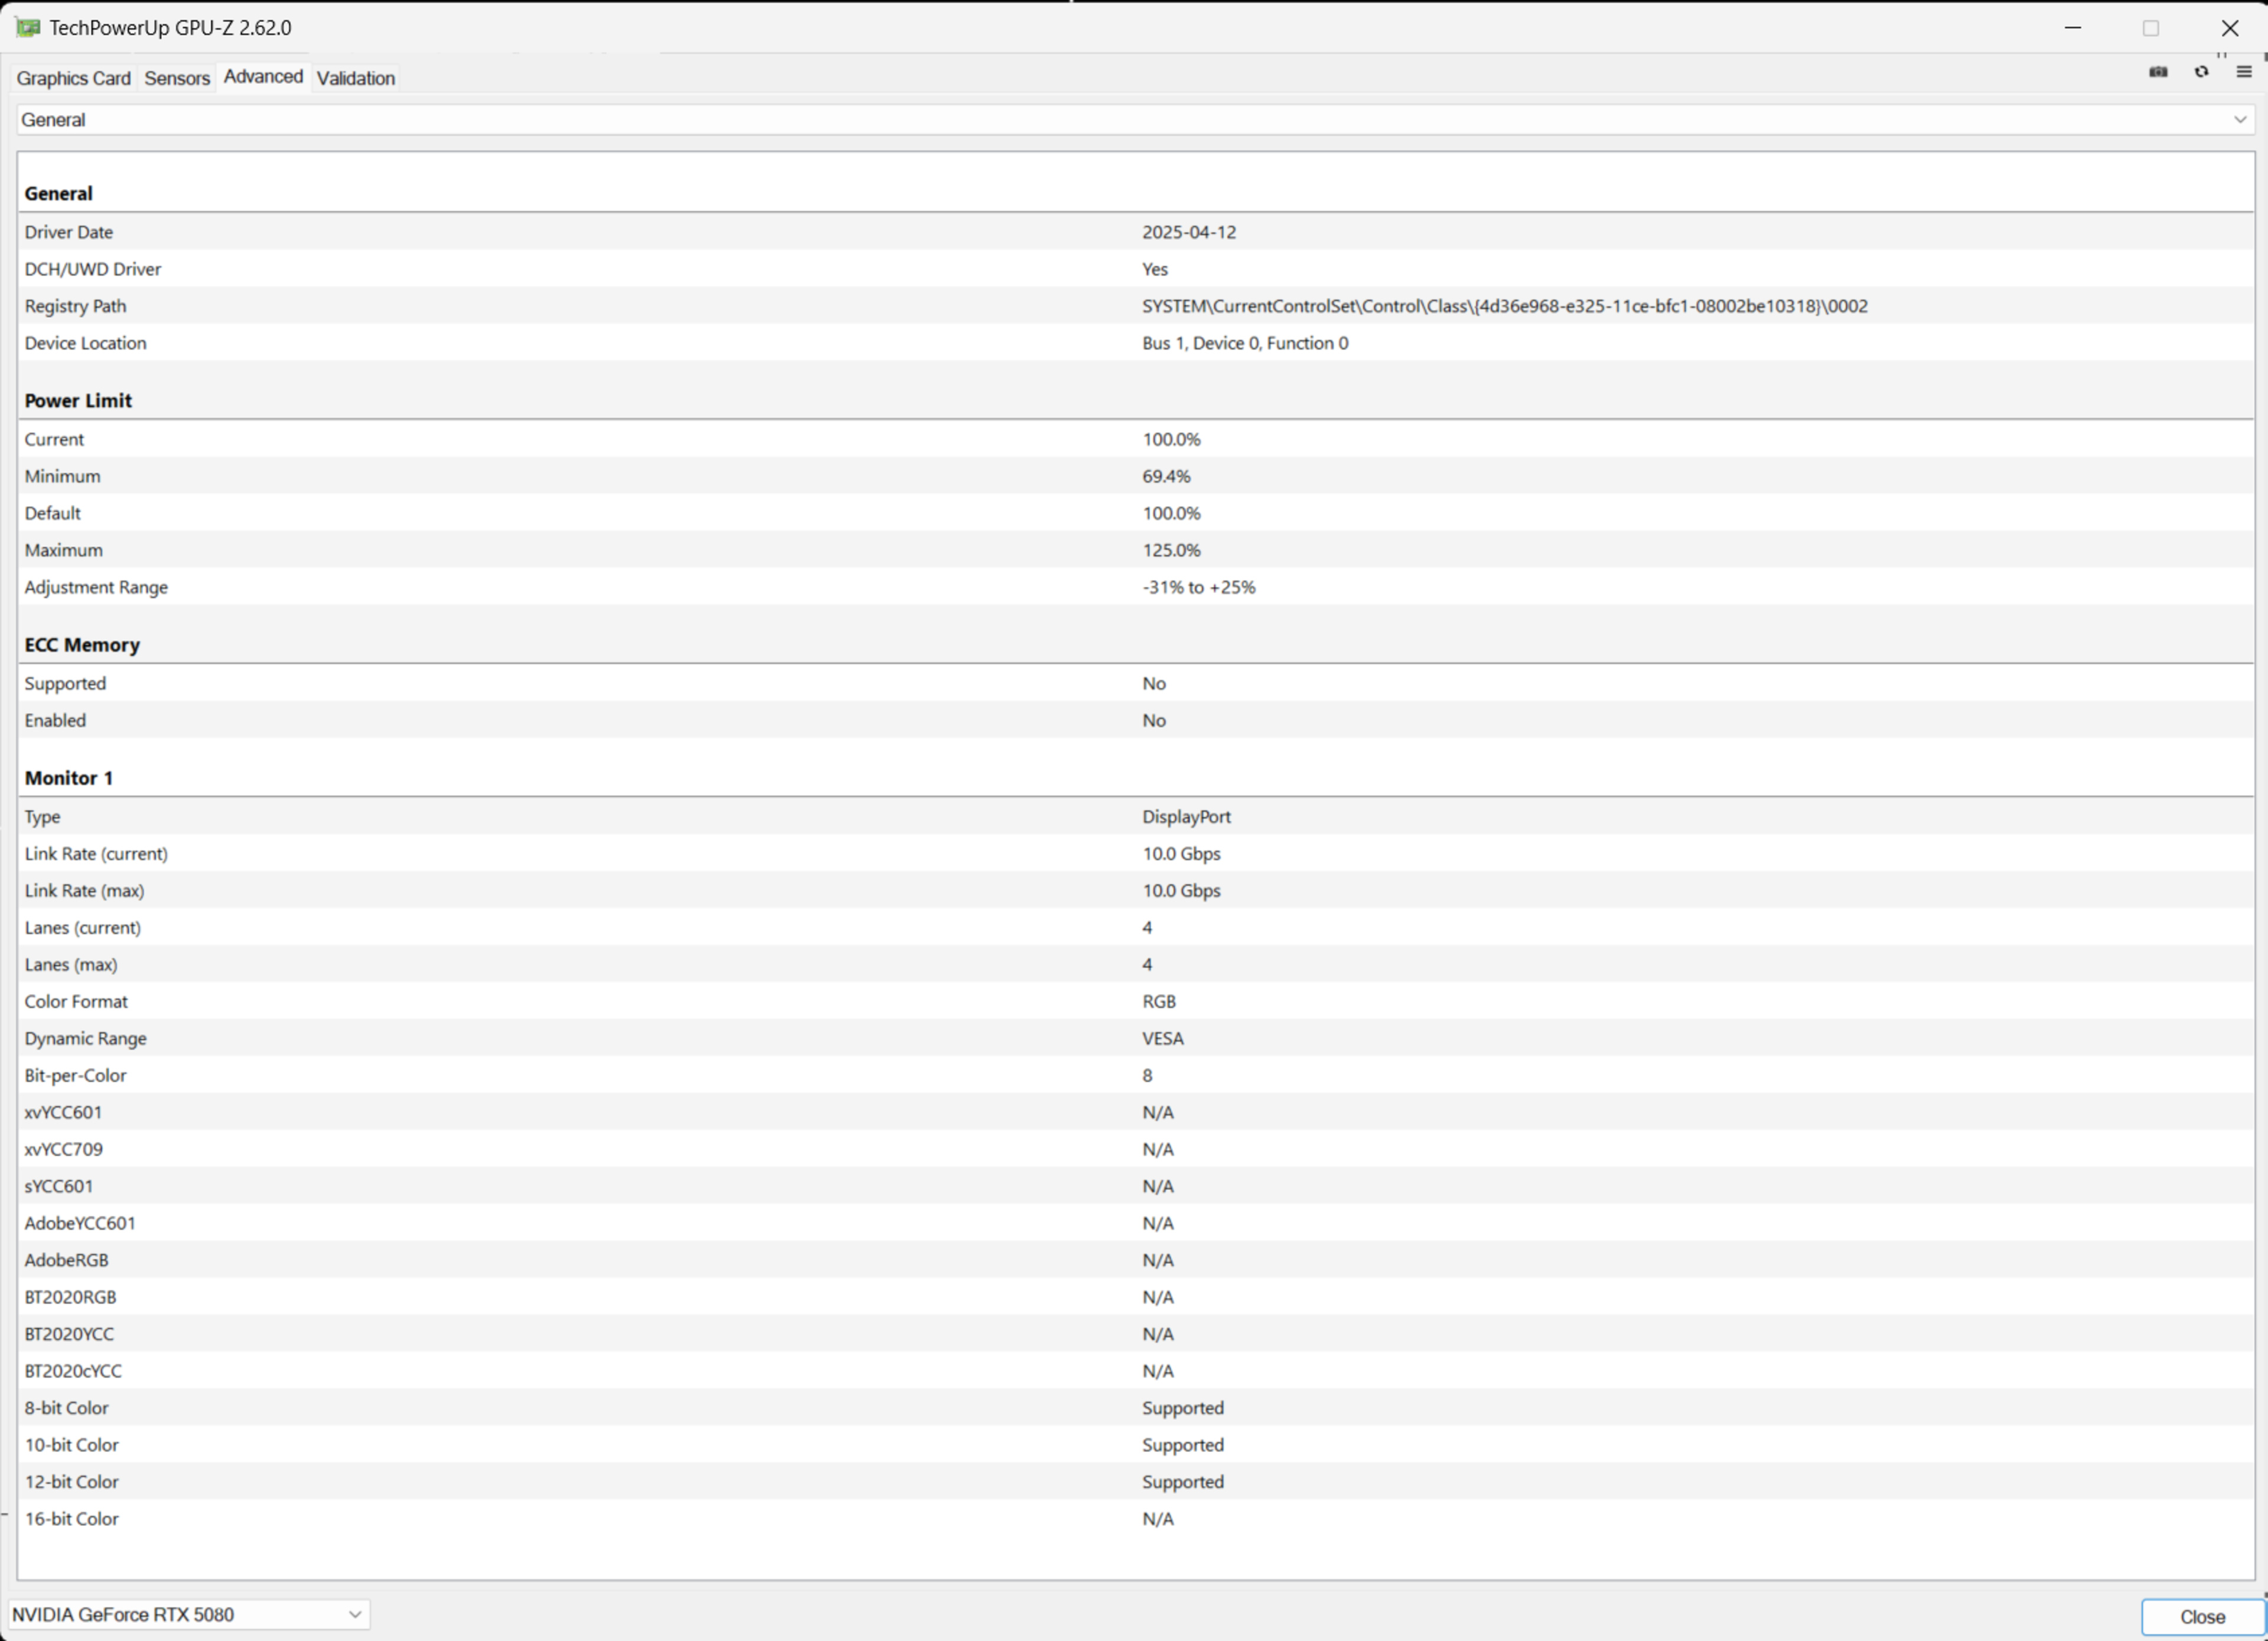This screenshot has height=1641, width=2268.
Task: Select the Registry Path value row
Action: coord(1504,306)
